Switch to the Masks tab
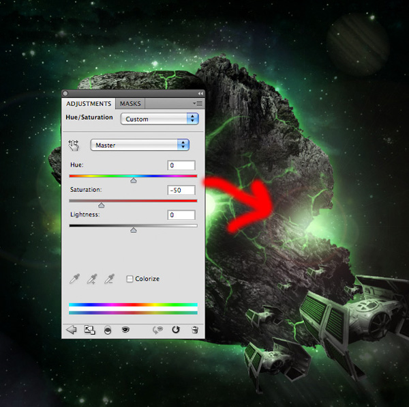 [x=130, y=103]
